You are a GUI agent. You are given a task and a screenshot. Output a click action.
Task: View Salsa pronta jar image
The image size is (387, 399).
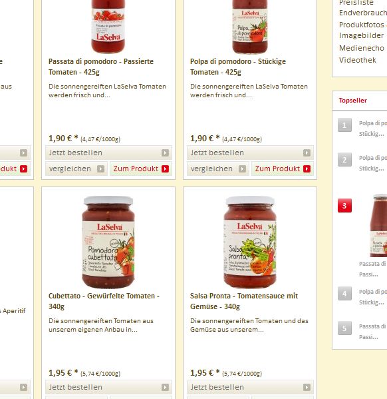tap(250, 242)
